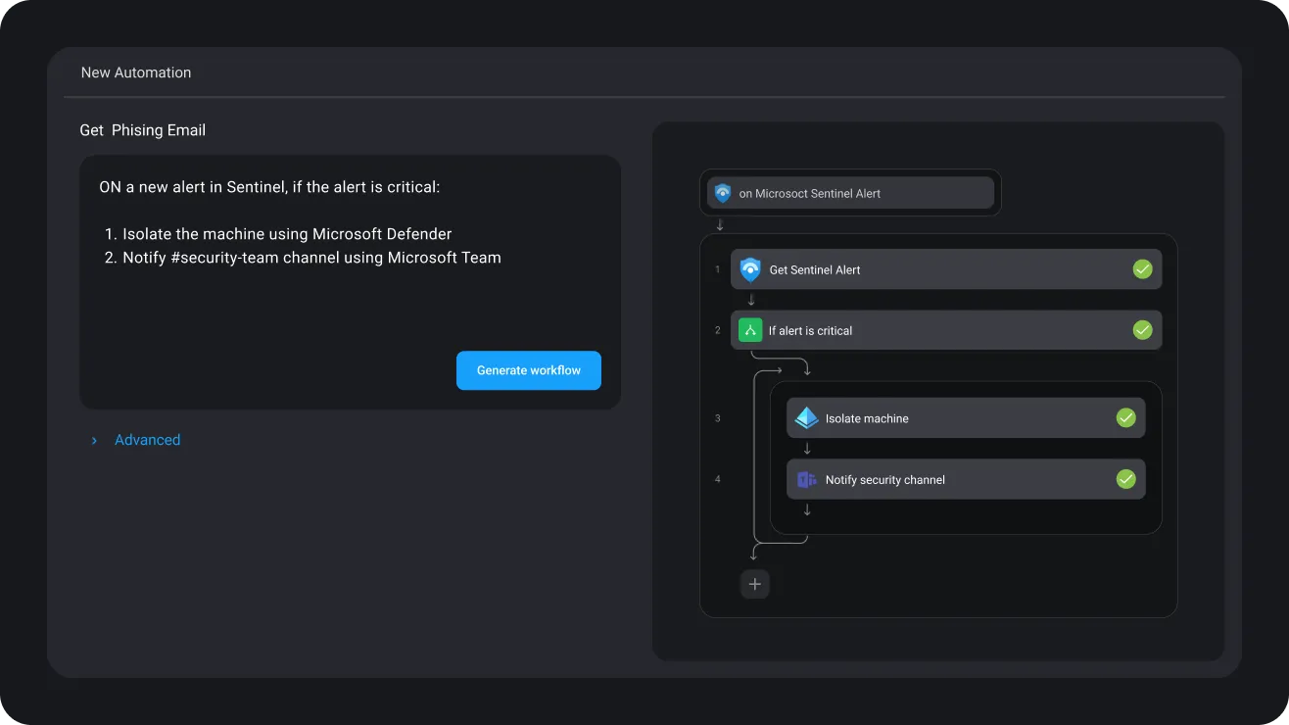Open the Get Sentinel Alert step
1289x725 pixels.
pyautogui.click(x=946, y=269)
